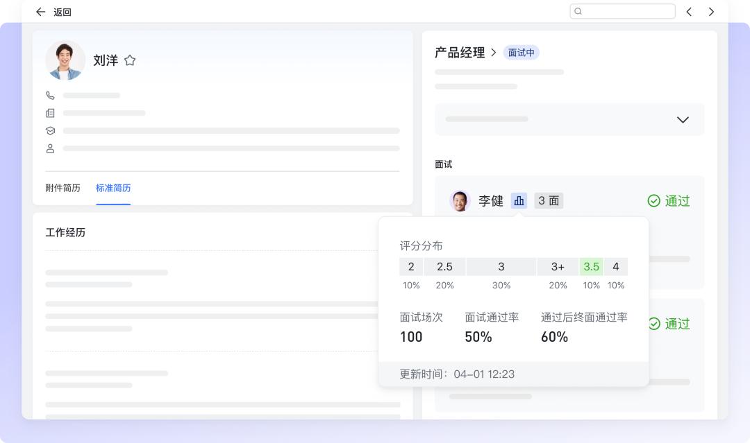The width and height of the screenshot is (750, 443).
Task: Click the magnifier icon in the search bar
Action: [577, 11]
